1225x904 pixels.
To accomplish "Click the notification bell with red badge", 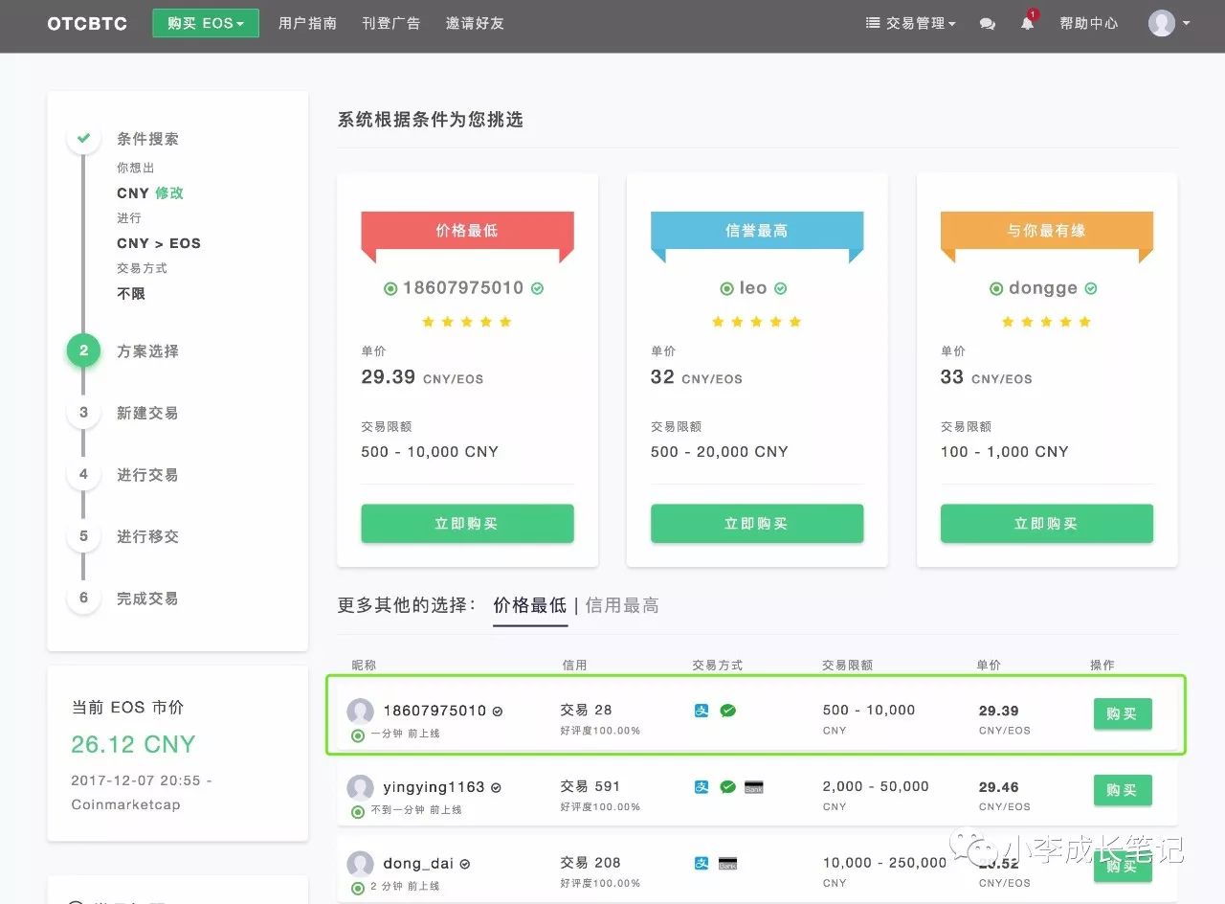I will tap(1027, 25).
